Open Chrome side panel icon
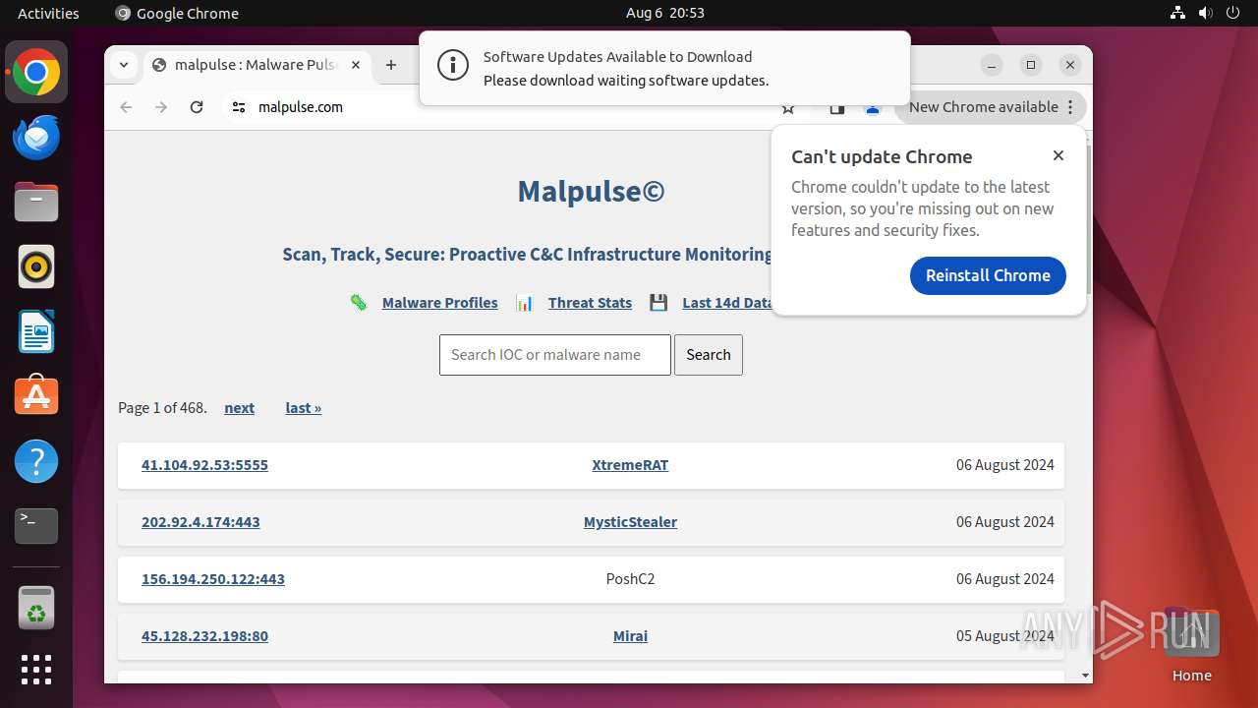This screenshot has width=1258, height=708. [837, 107]
